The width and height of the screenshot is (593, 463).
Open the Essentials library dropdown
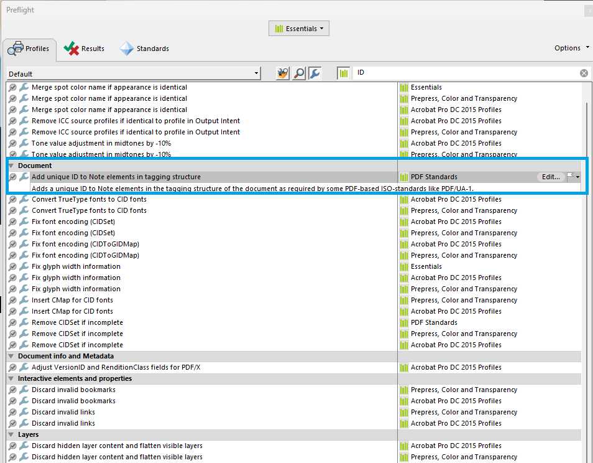pos(299,29)
